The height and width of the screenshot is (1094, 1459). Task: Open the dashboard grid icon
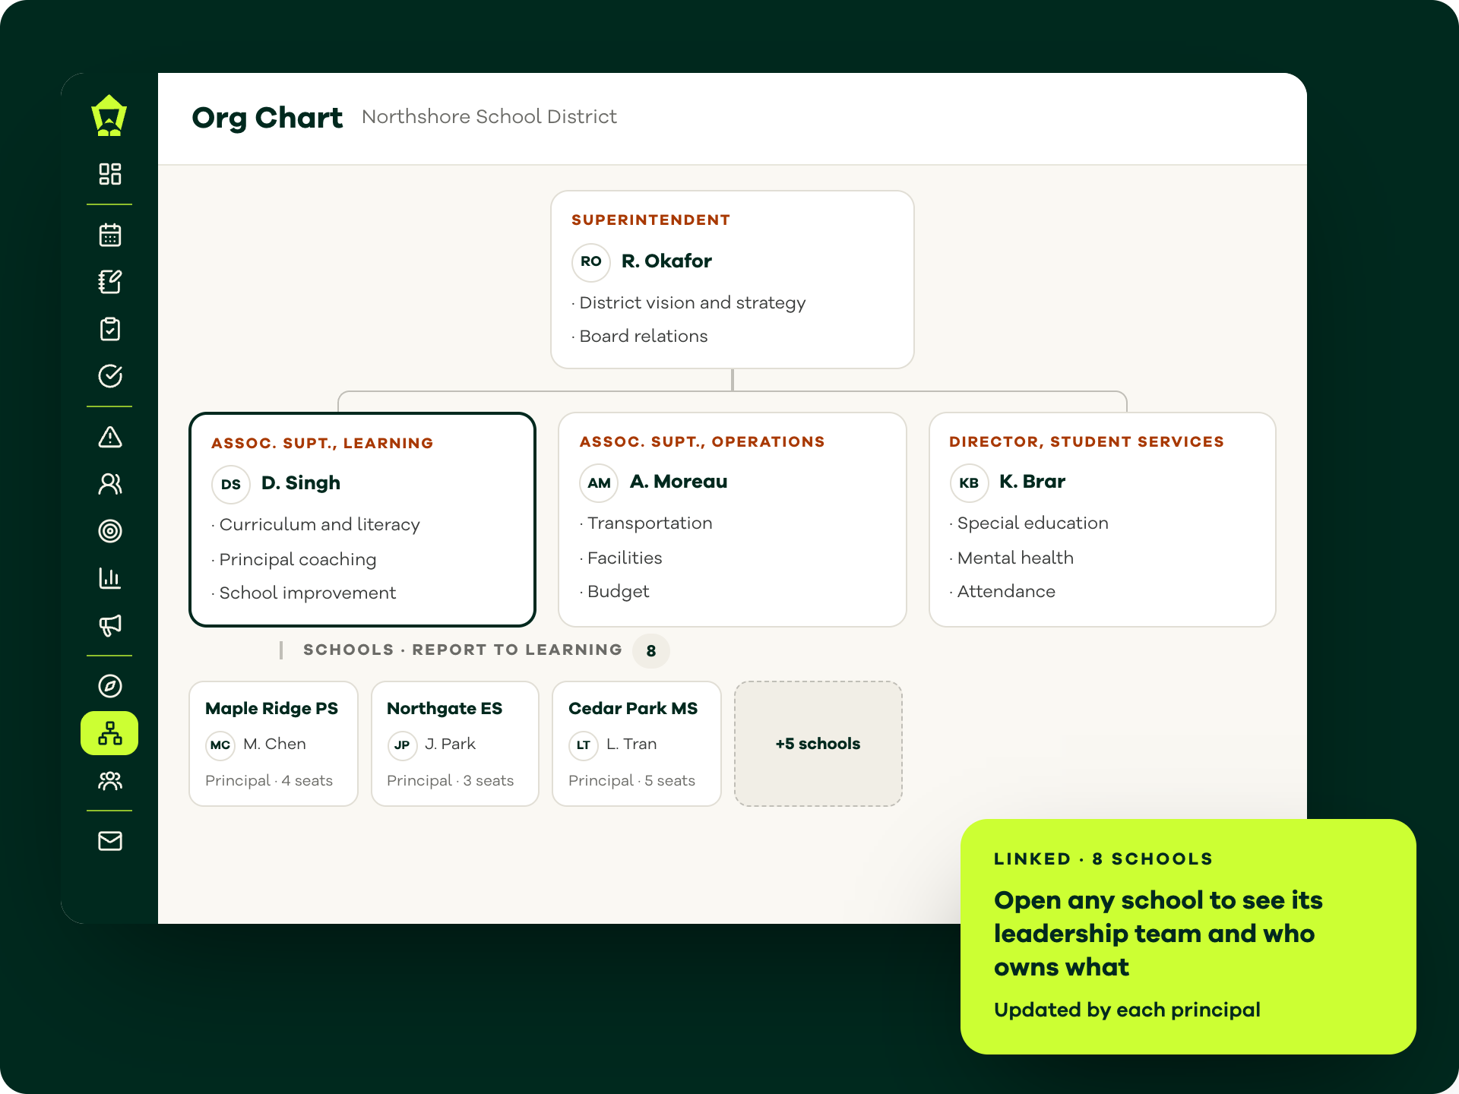[110, 174]
